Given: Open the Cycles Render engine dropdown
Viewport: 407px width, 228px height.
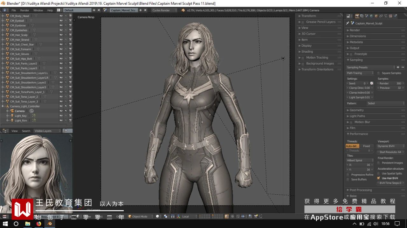Looking at the screenshot, I should pyautogui.click(x=164, y=10).
